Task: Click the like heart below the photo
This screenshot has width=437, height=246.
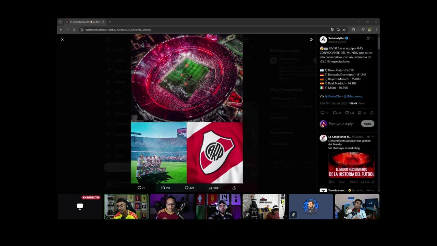Action: click(186, 188)
